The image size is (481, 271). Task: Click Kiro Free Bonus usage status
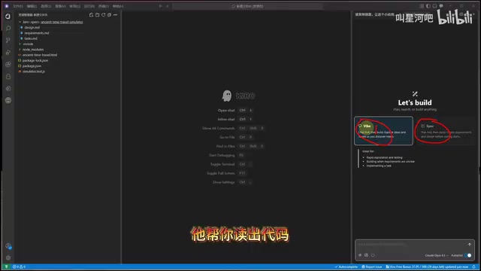point(427,267)
